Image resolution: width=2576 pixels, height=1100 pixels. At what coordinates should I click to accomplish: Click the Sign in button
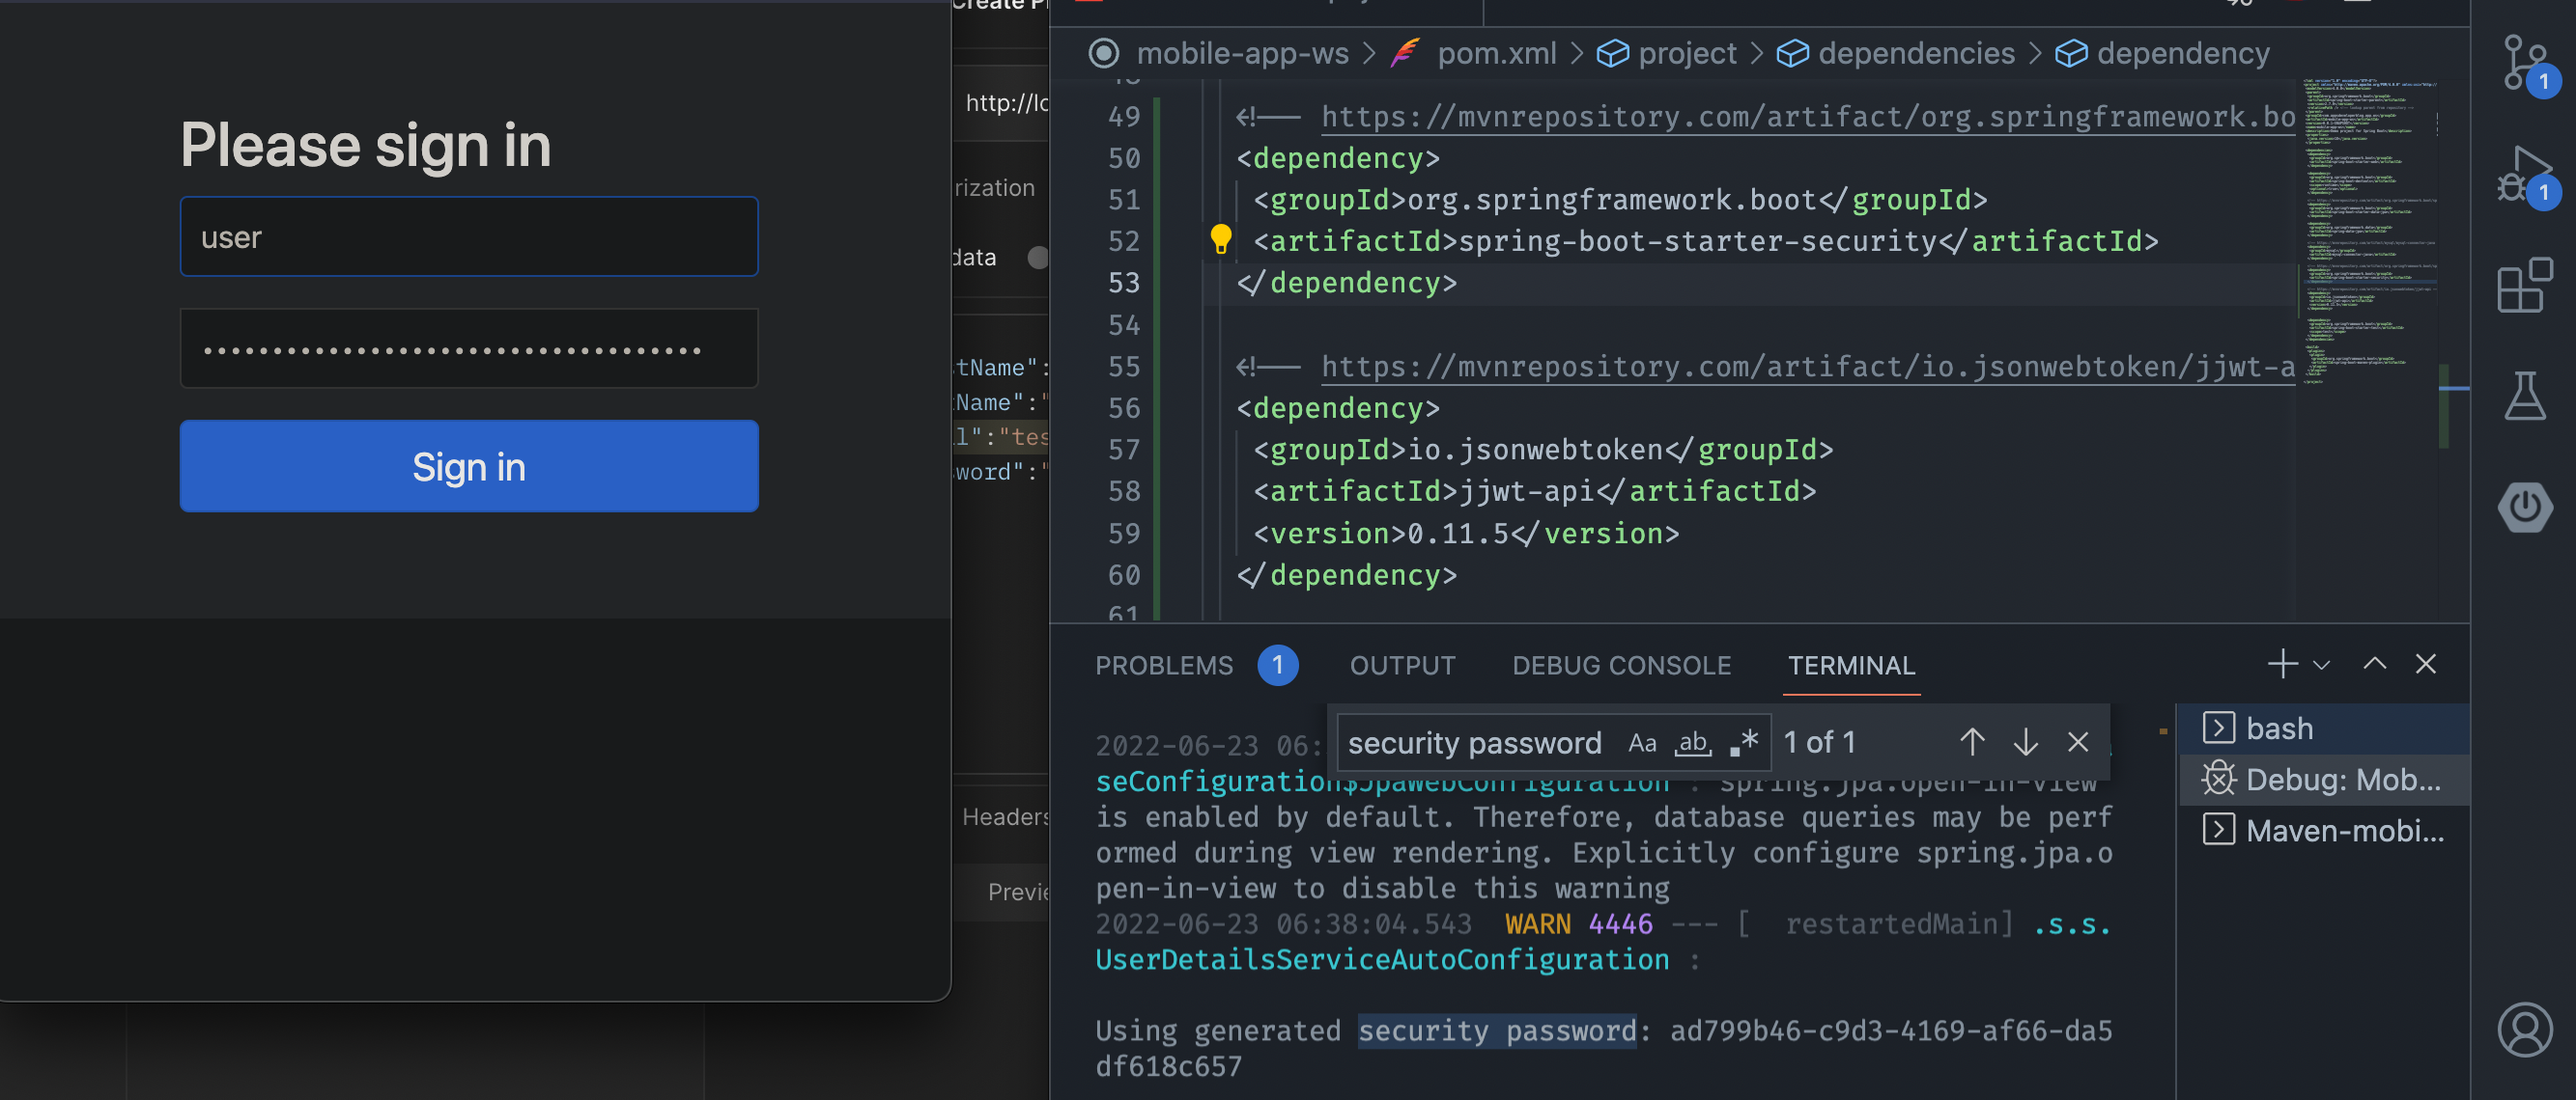coord(469,465)
